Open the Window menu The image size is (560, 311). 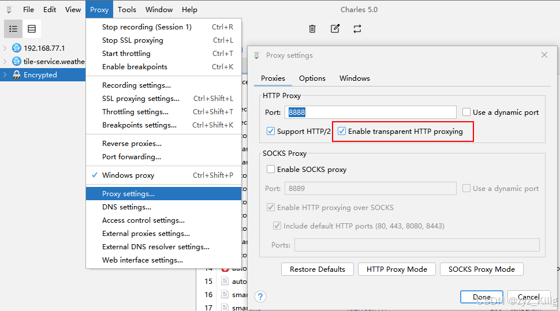click(159, 10)
